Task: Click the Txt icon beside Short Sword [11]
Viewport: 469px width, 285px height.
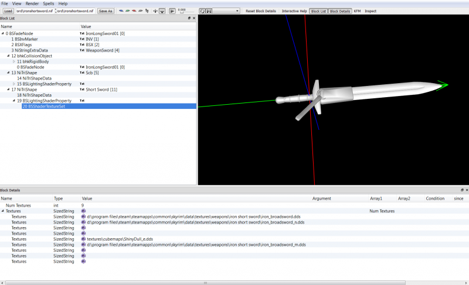Action: pyautogui.click(x=82, y=90)
